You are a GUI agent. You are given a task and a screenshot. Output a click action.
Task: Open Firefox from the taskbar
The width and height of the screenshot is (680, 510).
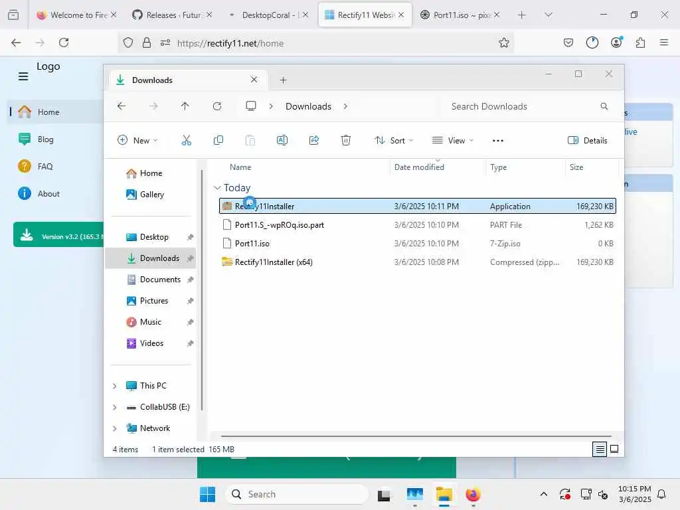pos(473,494)
